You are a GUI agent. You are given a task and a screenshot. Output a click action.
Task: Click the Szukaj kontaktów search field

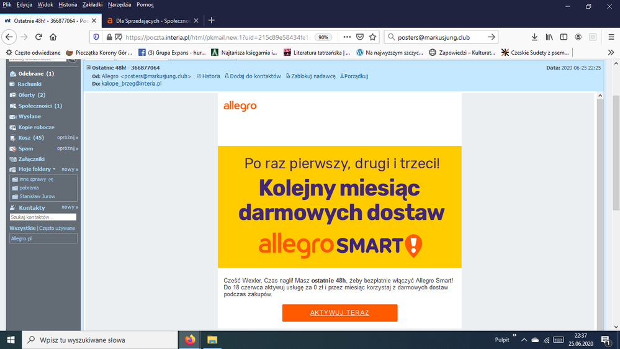point(43,217)
